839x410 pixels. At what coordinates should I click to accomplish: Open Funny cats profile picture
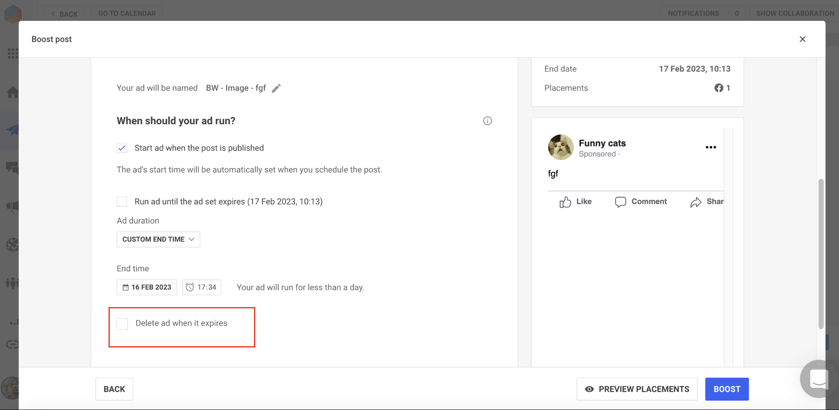561,147
